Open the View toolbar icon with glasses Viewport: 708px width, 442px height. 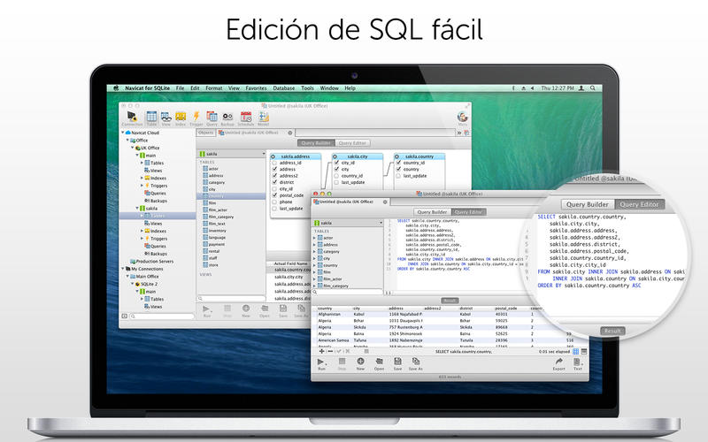click(166, 118)
